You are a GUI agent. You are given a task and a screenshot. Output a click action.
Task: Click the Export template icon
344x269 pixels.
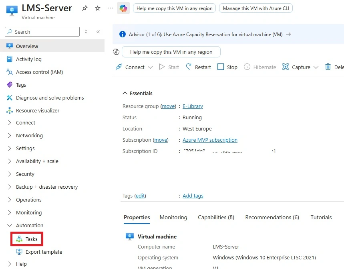pyautogui.click(x=19, y=252)
